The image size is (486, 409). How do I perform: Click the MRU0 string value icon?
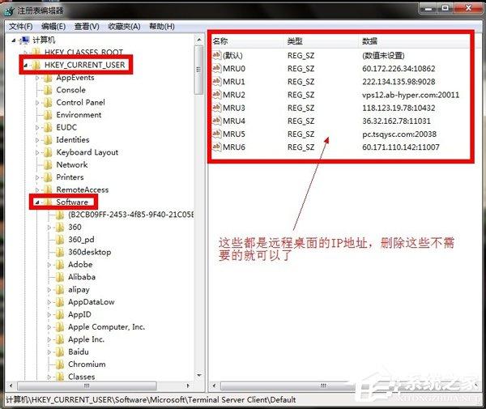pyautogui.click(x=216, y=69)
